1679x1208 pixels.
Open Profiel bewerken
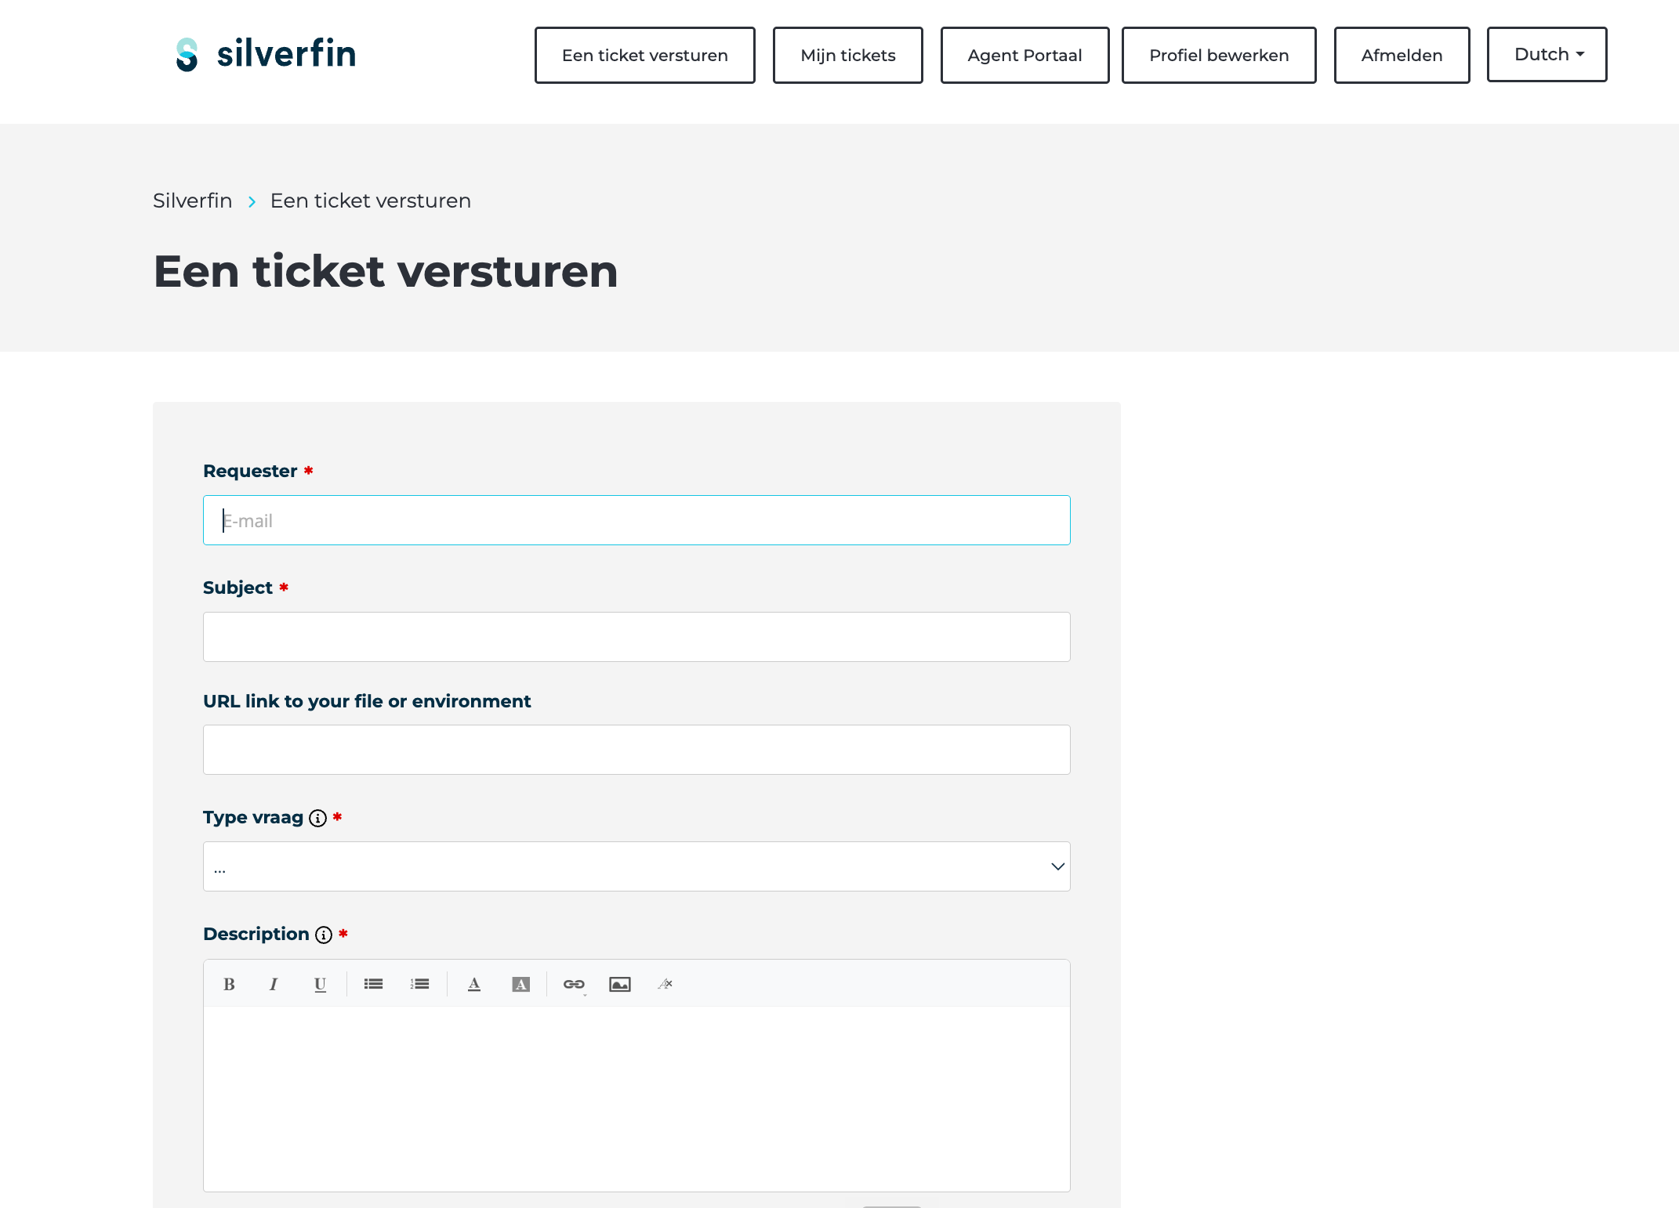tap(1219, 55)
